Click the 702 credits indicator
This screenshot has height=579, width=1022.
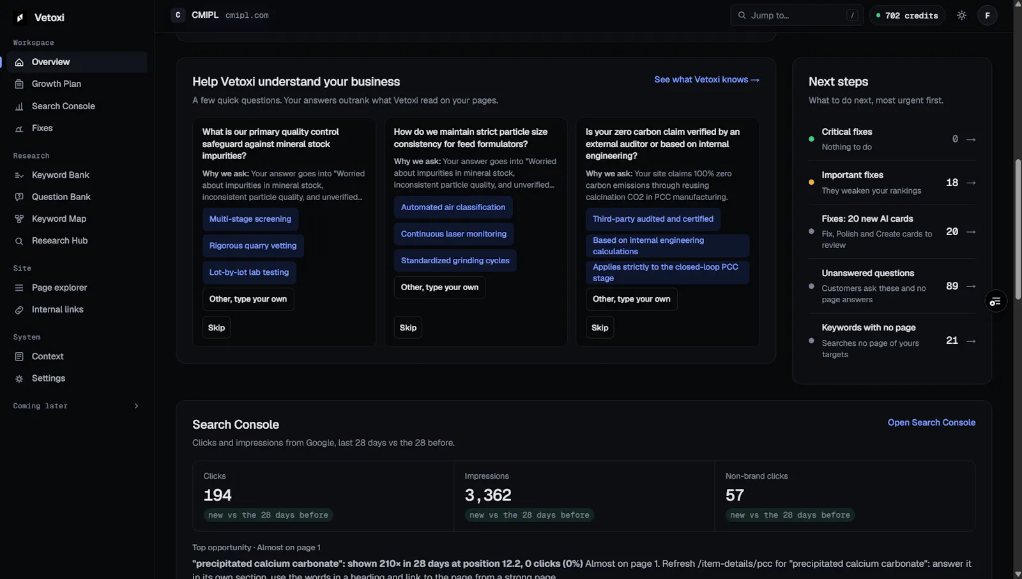(x=907, y=15)
